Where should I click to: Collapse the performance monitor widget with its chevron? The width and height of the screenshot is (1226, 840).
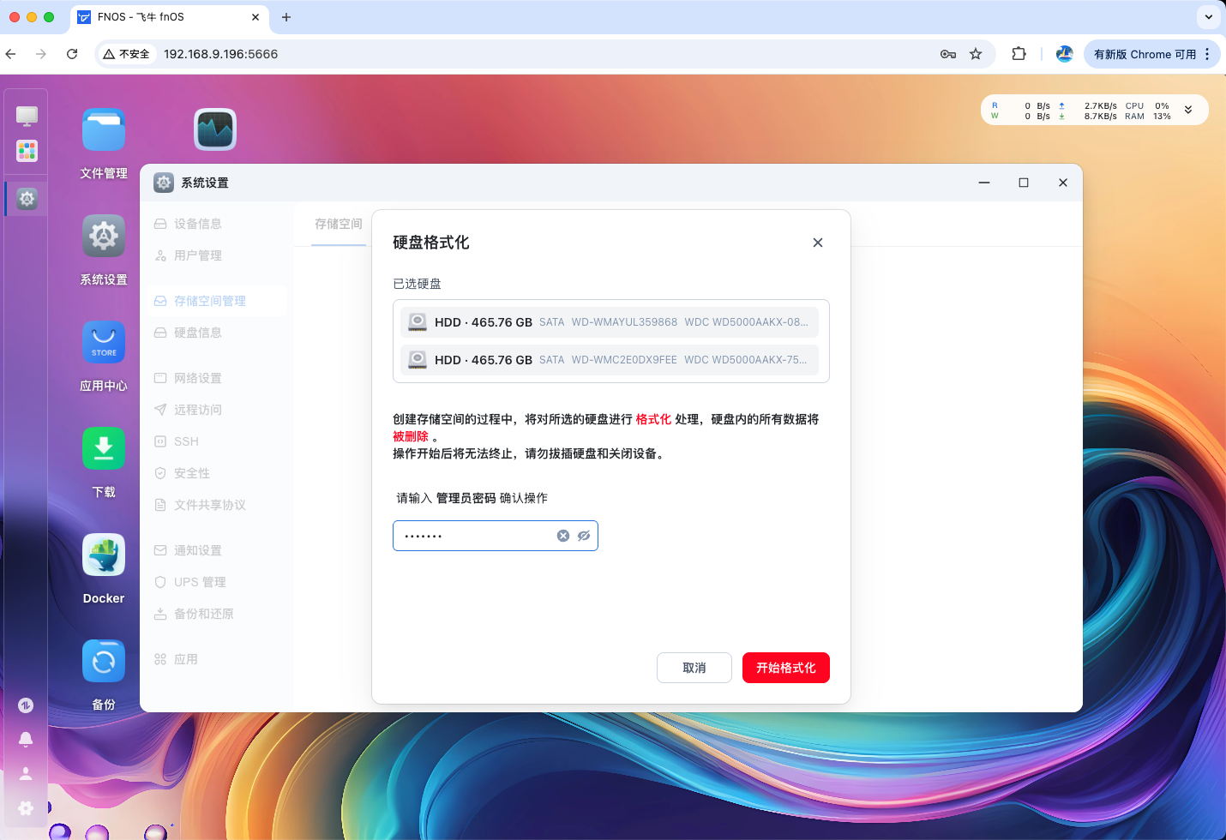coord(1188,110)
